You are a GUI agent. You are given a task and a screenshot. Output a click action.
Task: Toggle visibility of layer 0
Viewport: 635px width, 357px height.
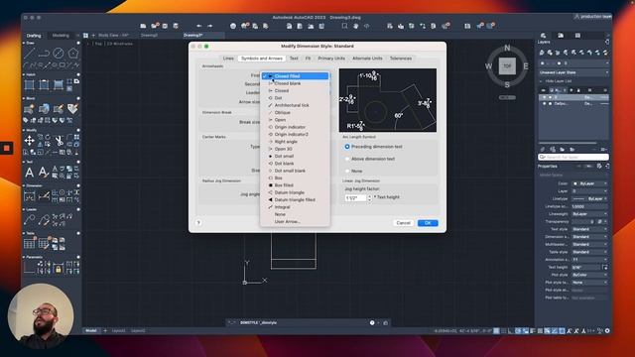545,97
